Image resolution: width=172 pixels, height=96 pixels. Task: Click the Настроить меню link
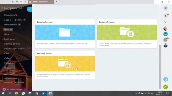(11, 78)
